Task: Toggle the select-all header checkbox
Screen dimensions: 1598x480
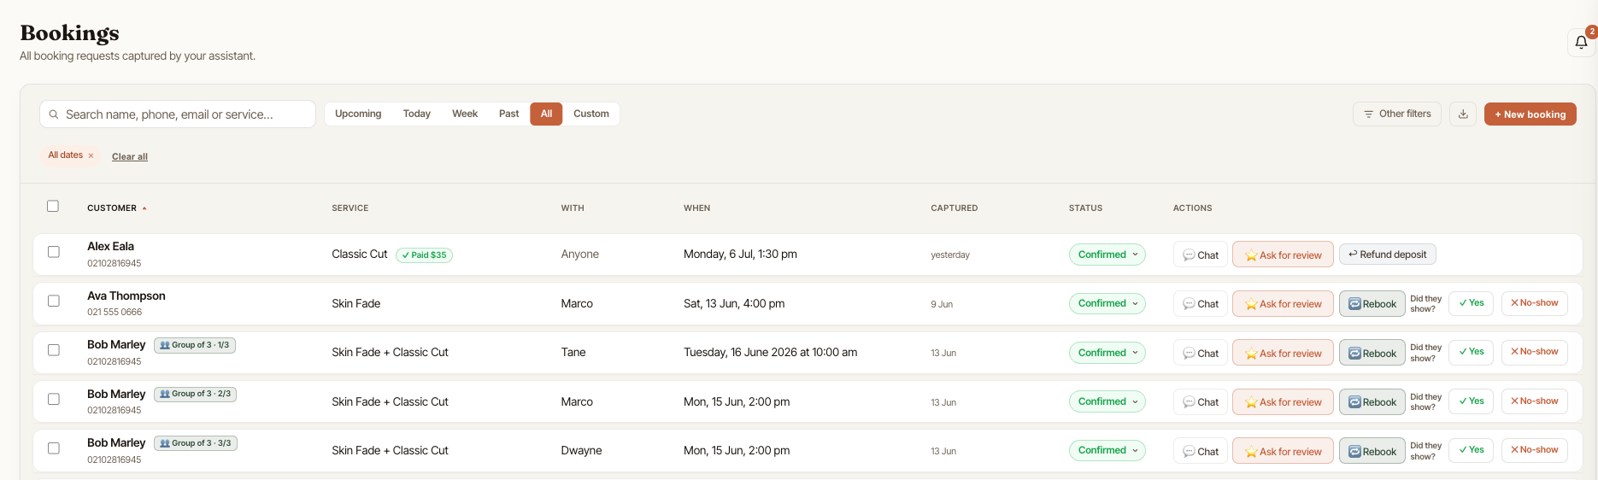Action: pos(53,206)
